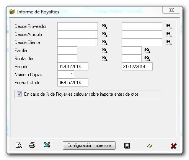Click the Periodo start date field 01/01/2014
This screenshot has height=160, width=189.
click(x=73, y=67)
